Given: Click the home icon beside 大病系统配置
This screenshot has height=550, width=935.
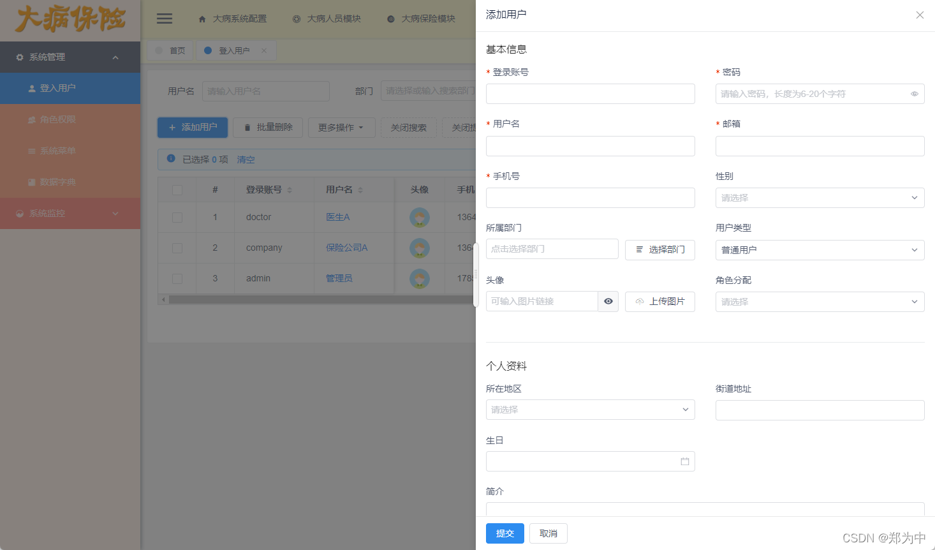Looking at the screenshot, I should tap(202, 19).
